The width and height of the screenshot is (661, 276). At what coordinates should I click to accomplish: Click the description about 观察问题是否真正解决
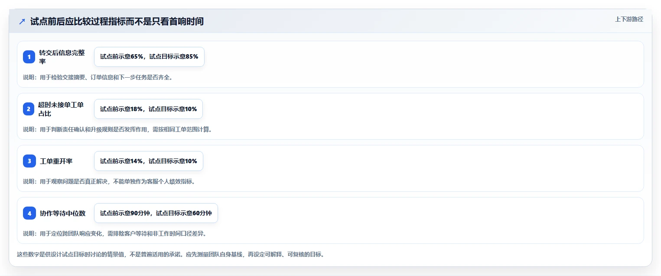109,181
